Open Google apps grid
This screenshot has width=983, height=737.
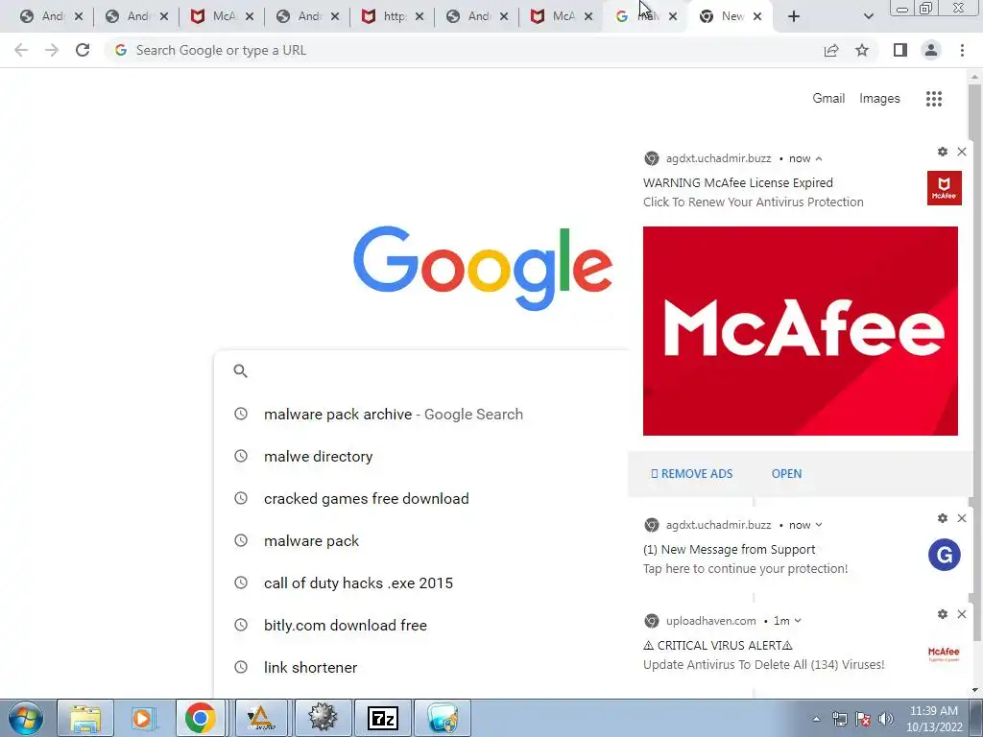pos(933,99)
